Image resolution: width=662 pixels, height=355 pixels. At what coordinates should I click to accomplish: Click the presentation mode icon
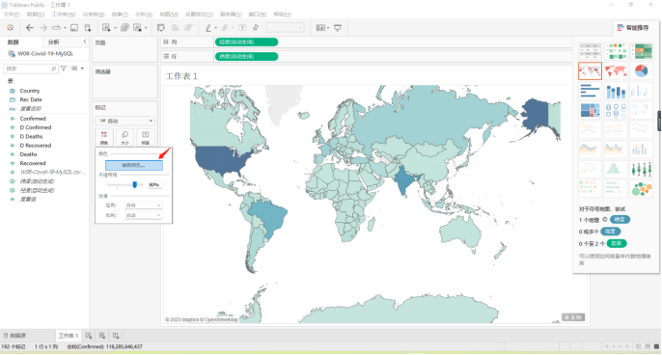[x=338, y=28]
